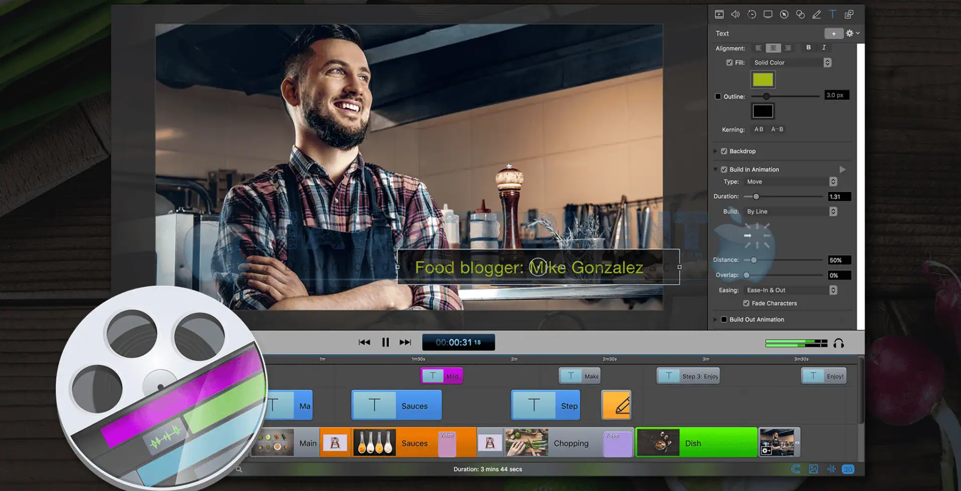Image resolution: width=961 pixels, height=491 pixels.
Task: Expand the Build Out Animation section
Action: [715, 319]
